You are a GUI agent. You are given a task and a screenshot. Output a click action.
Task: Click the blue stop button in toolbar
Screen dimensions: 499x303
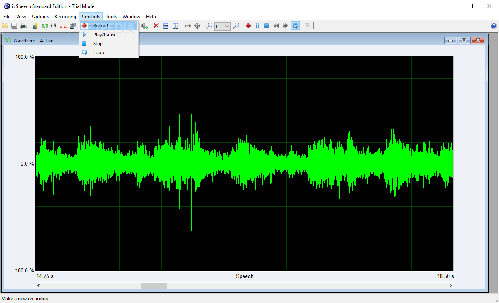point(267,26)
